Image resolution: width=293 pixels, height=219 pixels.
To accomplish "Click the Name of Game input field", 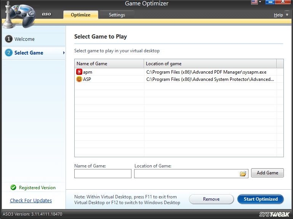I will pos(103,174).
